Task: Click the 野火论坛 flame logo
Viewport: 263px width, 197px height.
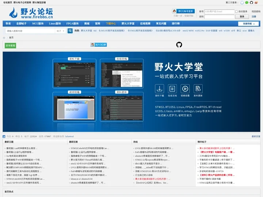Action: 31,13
